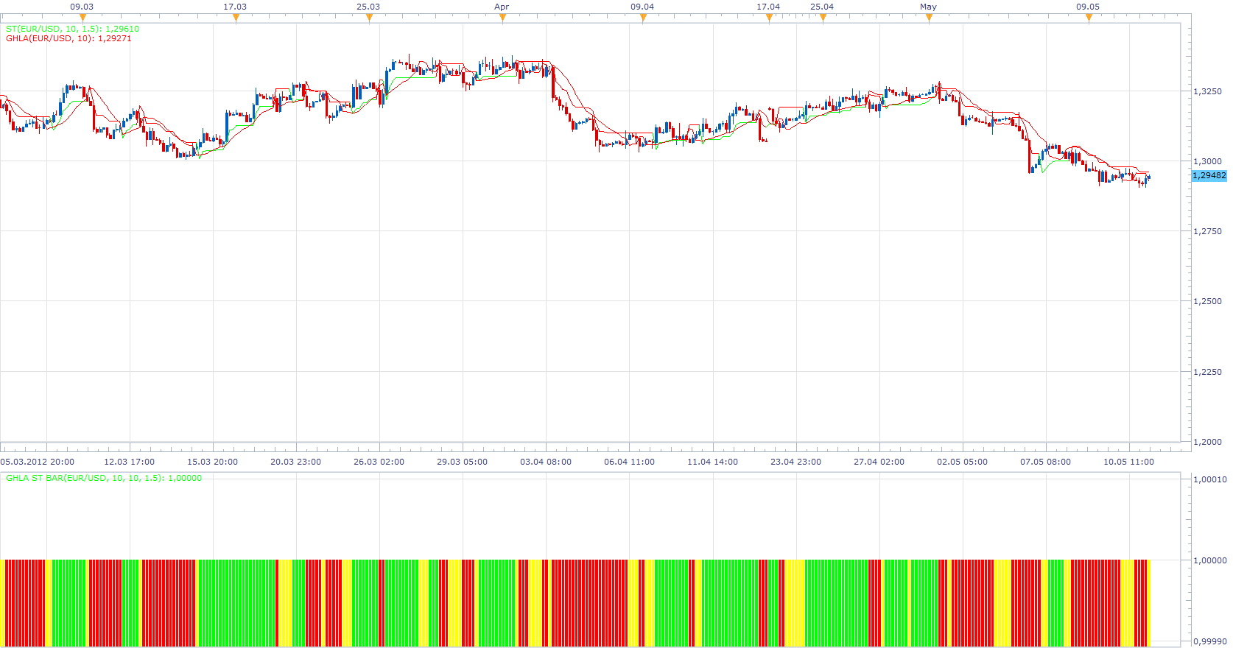Click the 12.03 17:00 time label
Screen dimensions: 1233x648
pyautogui.click(x=130, y=462)
